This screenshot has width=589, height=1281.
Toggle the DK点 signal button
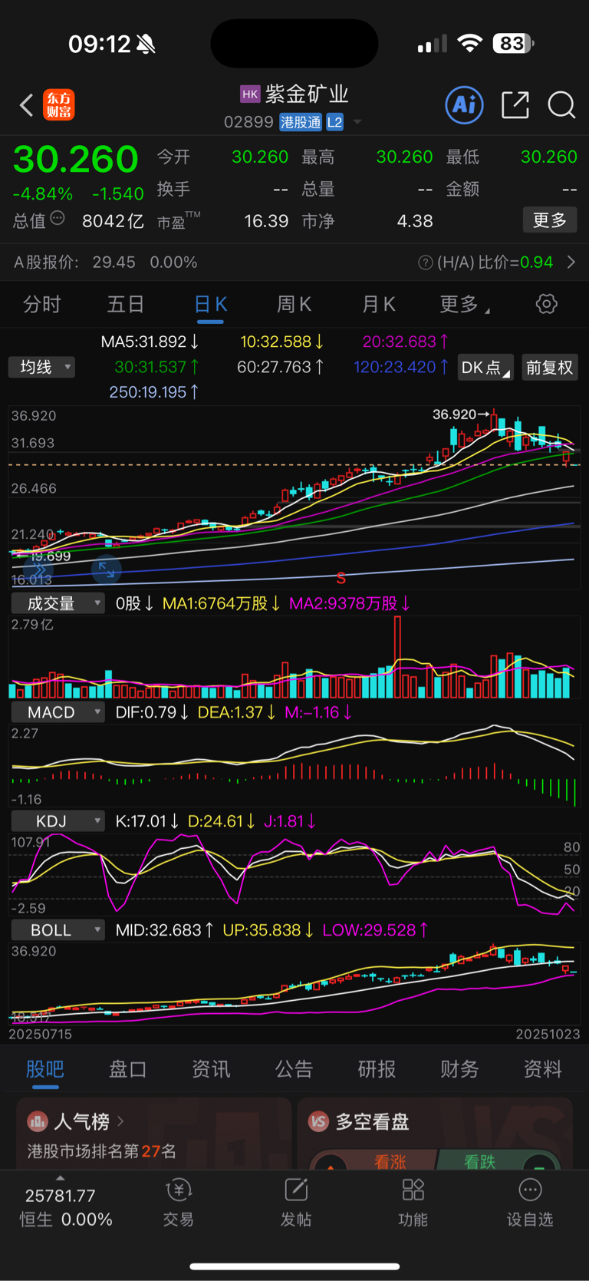point(485,368)
